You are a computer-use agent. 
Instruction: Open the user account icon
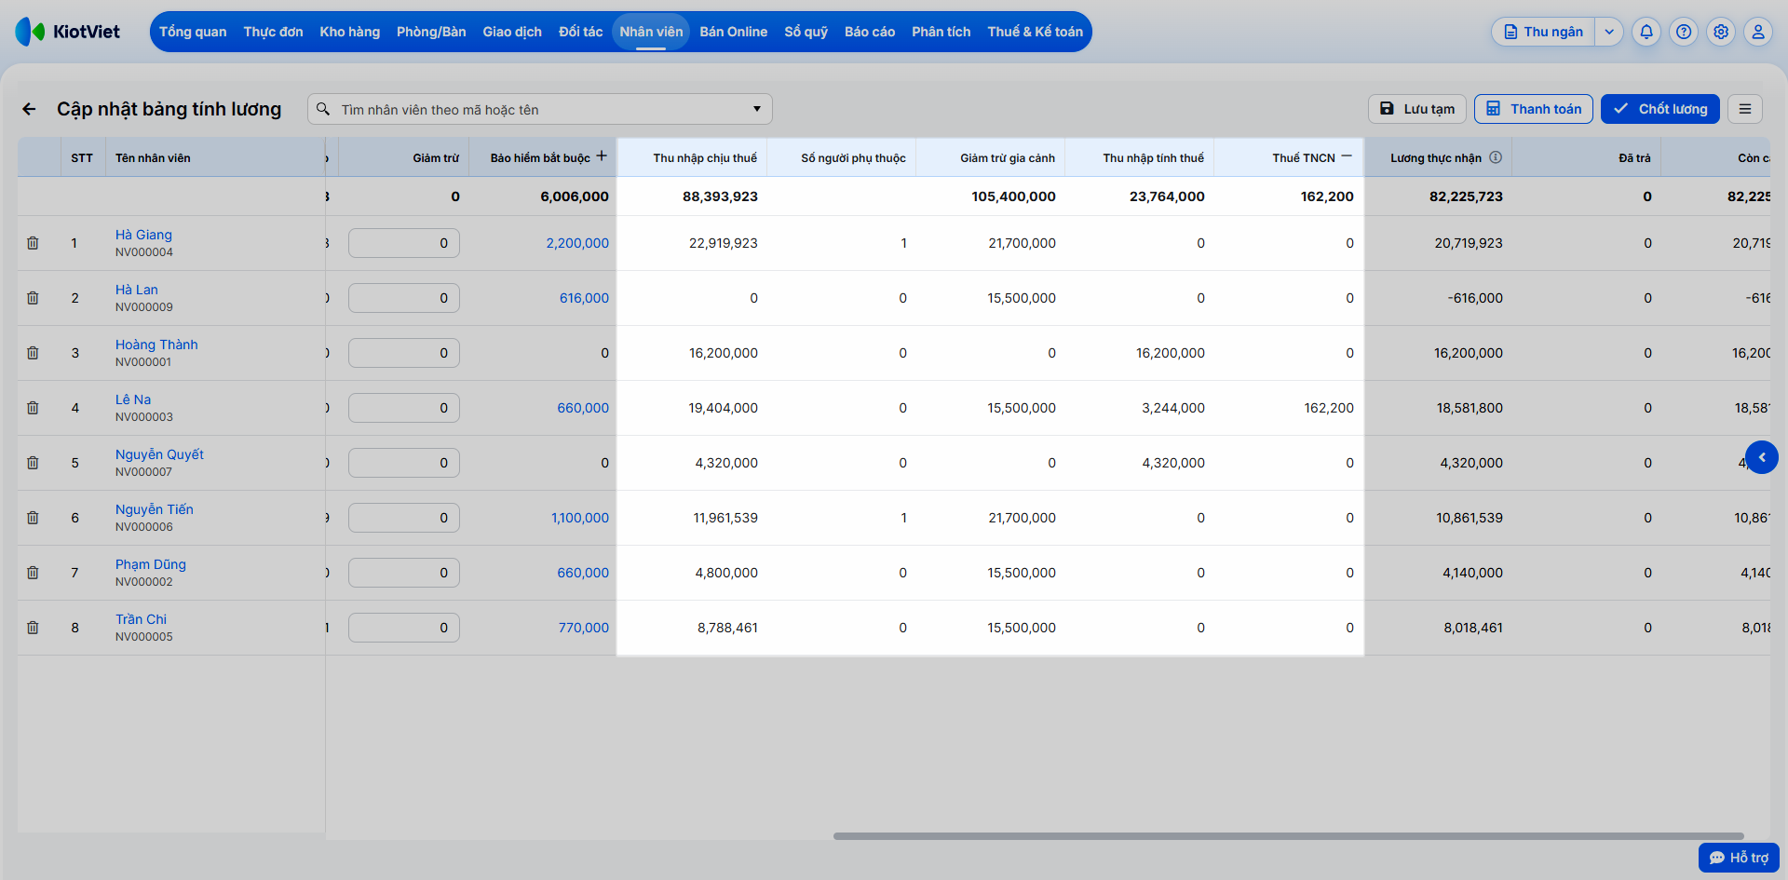tap(1758, 32)
